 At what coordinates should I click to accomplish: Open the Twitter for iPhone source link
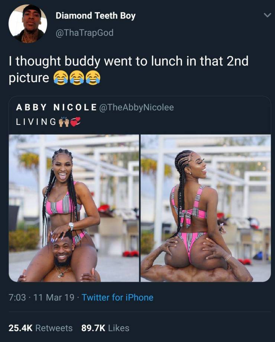coord(117,297)
